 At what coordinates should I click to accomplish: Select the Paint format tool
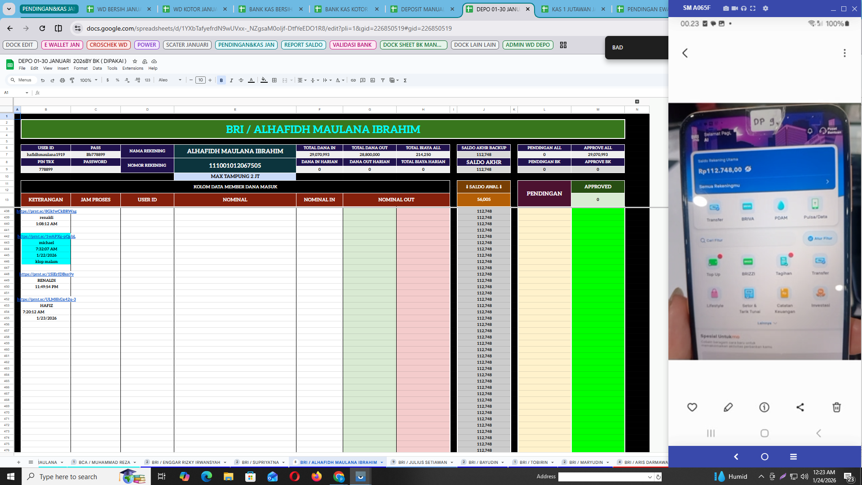pyautogui.click(x=72, y=80)
